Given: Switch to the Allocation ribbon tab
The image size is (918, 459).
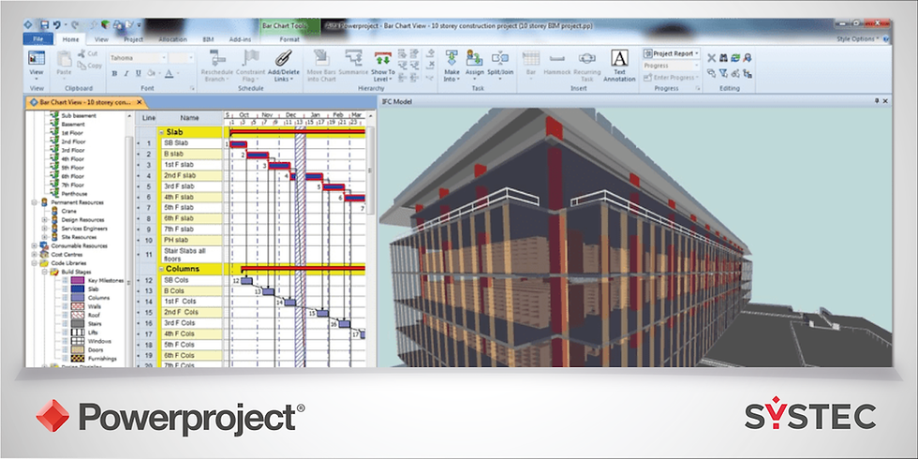Looking at the screenshot, I should pos(172,39).
